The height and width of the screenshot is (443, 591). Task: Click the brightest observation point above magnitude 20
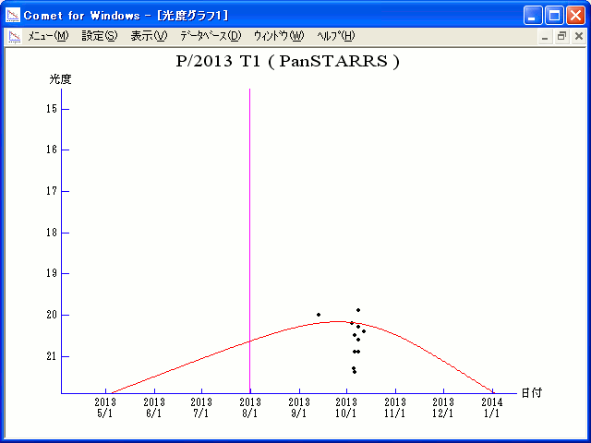tap(358, 310)
